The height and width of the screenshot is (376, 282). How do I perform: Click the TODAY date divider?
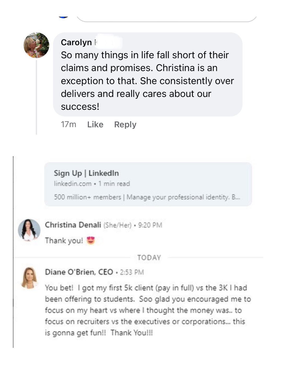pyautogui.click(x=149, y=258)
